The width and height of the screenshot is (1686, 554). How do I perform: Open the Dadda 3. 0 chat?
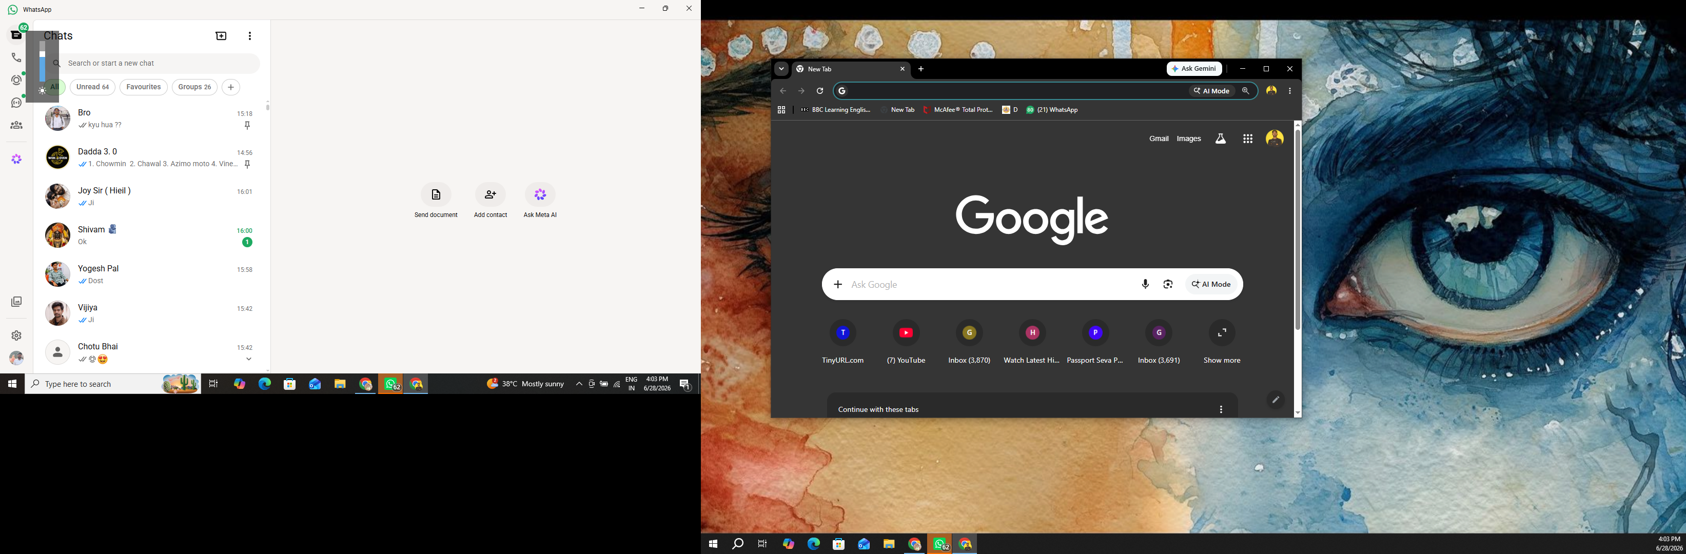[149, 157]
